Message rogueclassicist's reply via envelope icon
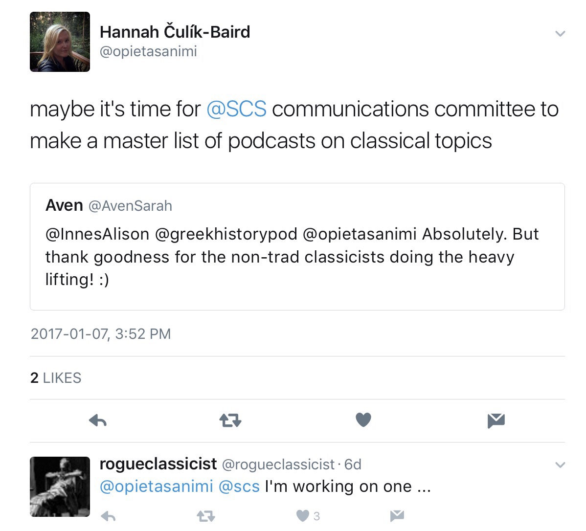This screenshot has width=586, height=531. 397,515
